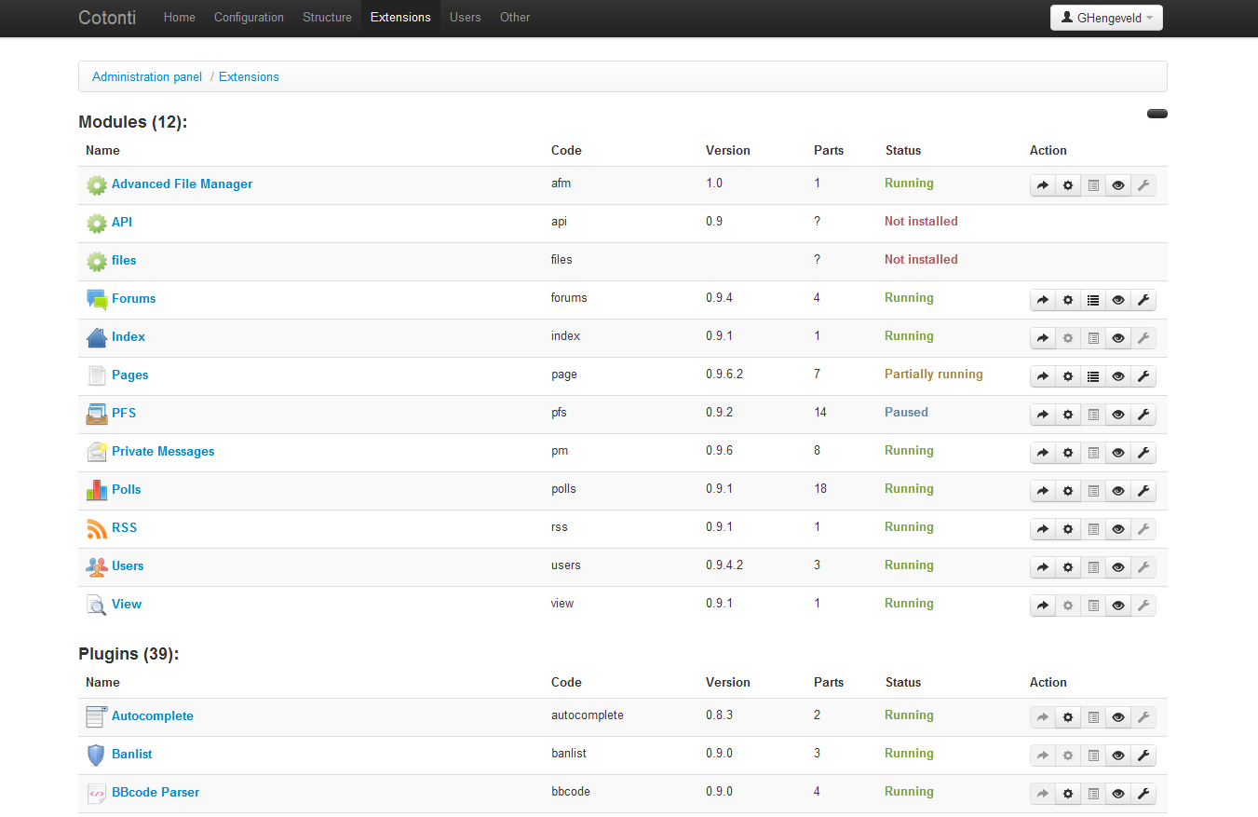Follow the Administration panel breadcrumb link
The height and width of the screenshot is (817, 1258).
point(147,77)
